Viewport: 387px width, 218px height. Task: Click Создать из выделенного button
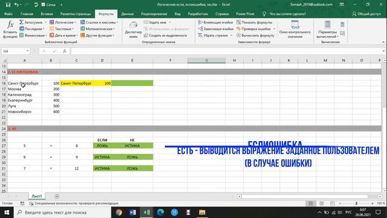(x=165, y=35)
